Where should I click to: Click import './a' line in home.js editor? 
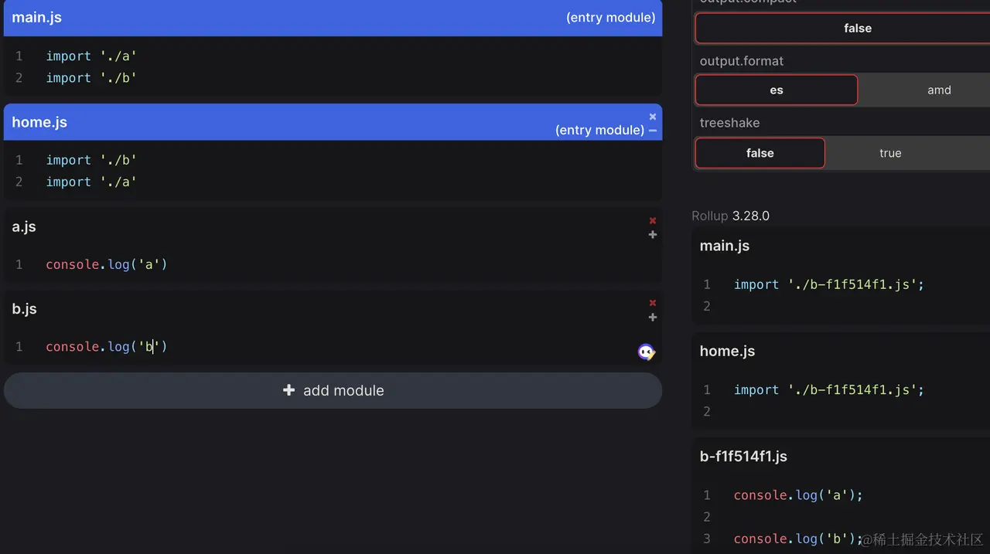91,182
